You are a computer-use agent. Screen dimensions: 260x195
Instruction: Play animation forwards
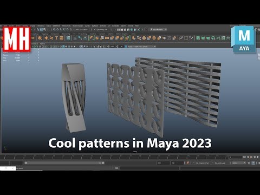pyautogui.click(x=258, y=157)
